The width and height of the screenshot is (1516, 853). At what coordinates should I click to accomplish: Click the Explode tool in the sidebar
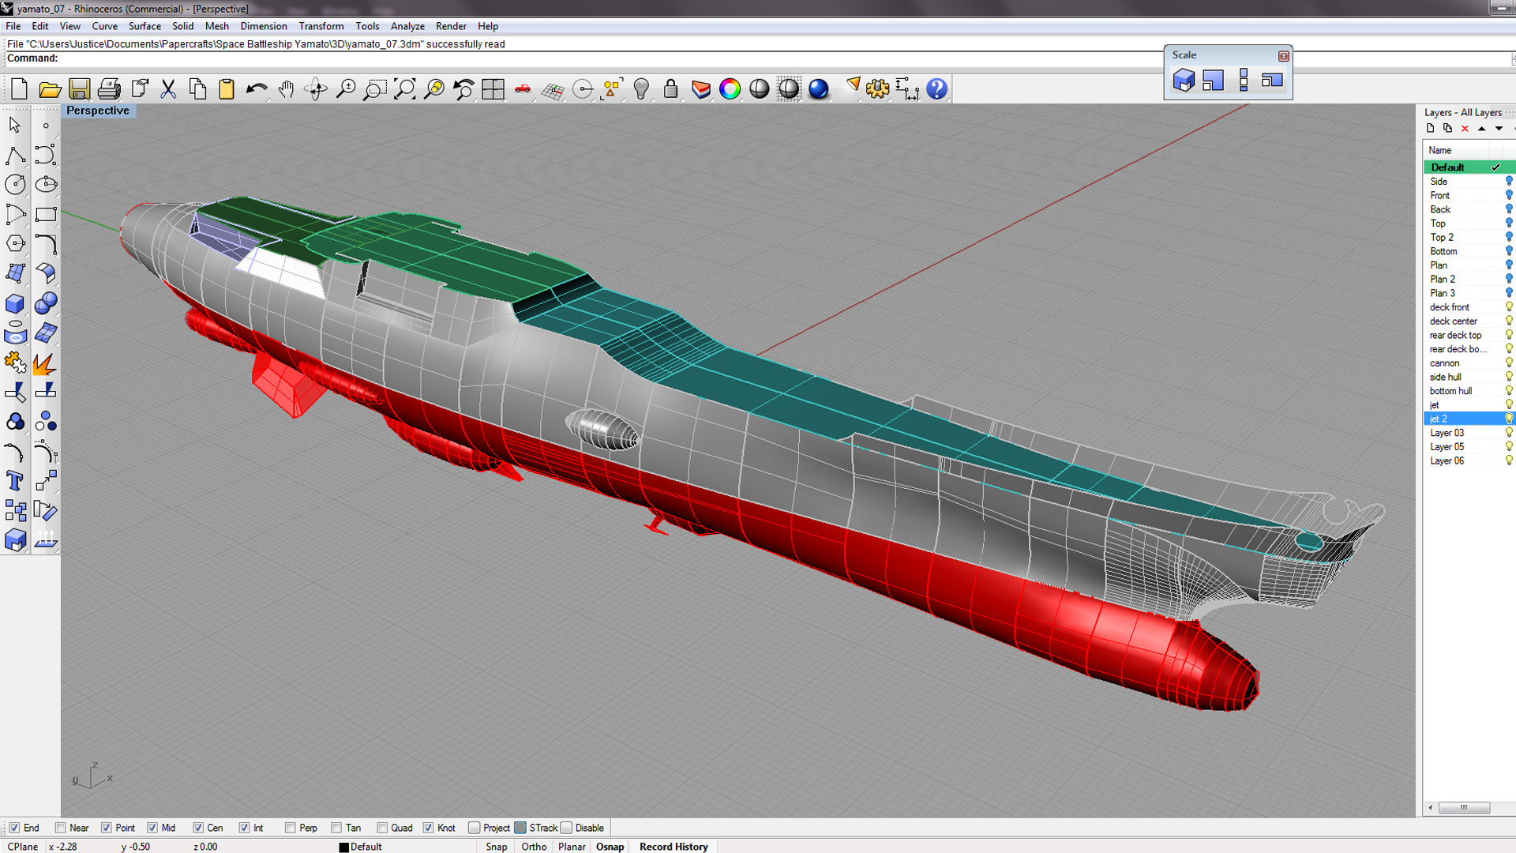click(x=46, y=363)
